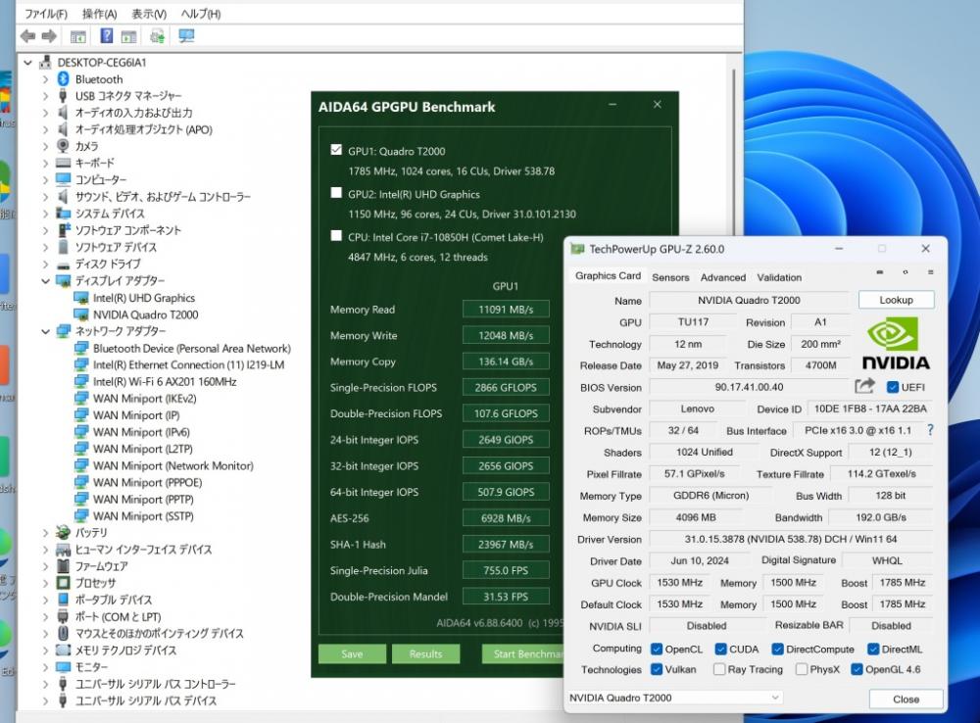Click the GPU-Z title bar app icon
This screenshot has width=980, height=723.
pos(577,249)
